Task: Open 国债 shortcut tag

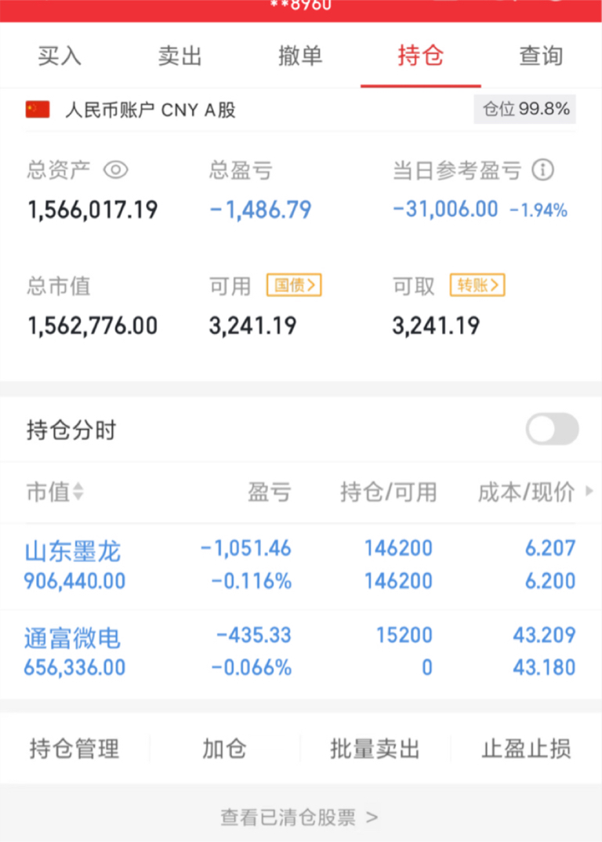Action: tap(294, 285)
